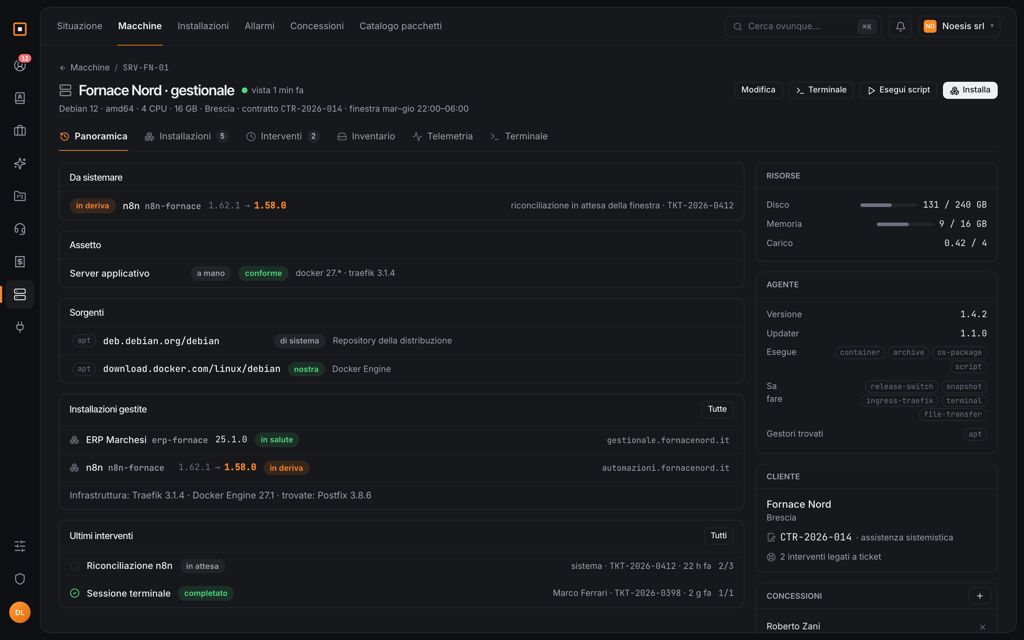The height and width of the screenshot is (640, 1024).
Task: Open Catalogo pacchetti in top navigation
Action: (400, 26)
